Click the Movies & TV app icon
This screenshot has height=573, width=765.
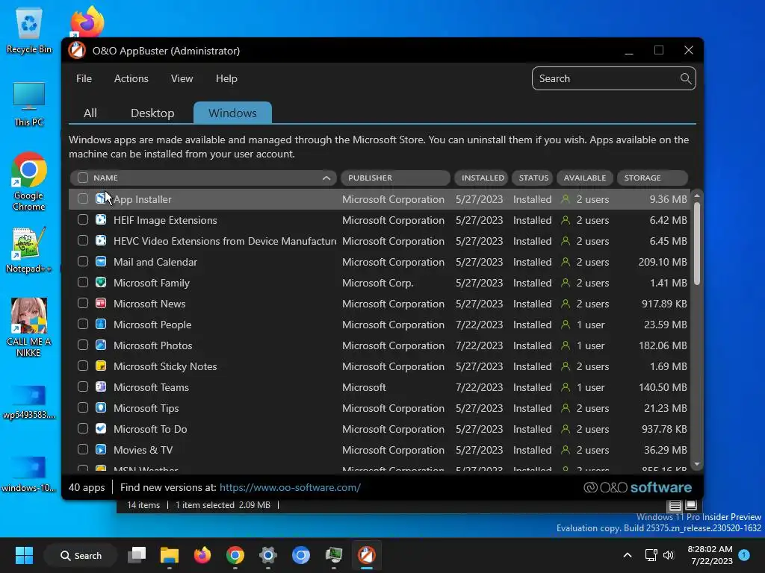pos(101,450)
